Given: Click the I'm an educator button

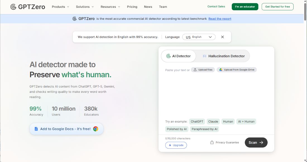Looking at the screenshot, I should tap(245, 7).
